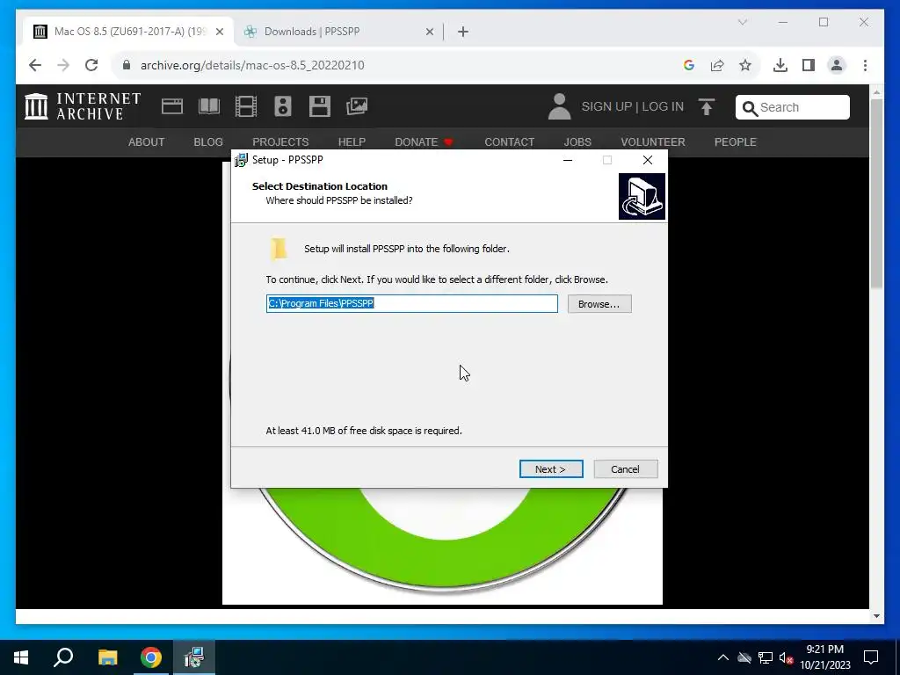Screen dimensions: 900x675
Task: Open File Explorer from taskbar
Action: click(107, 657)
